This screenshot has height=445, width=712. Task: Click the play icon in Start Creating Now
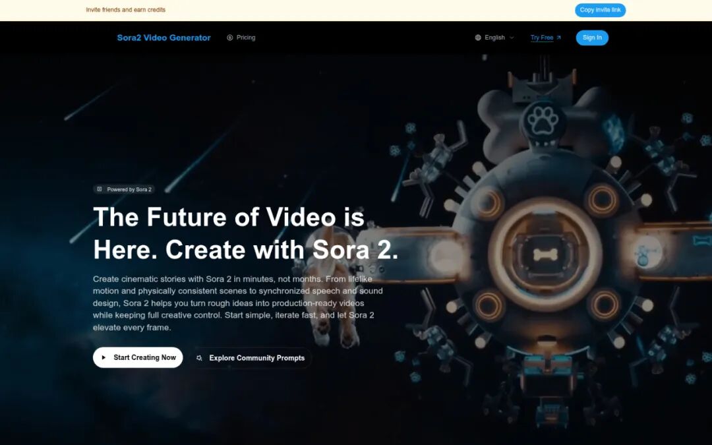[x=104, y=358]
